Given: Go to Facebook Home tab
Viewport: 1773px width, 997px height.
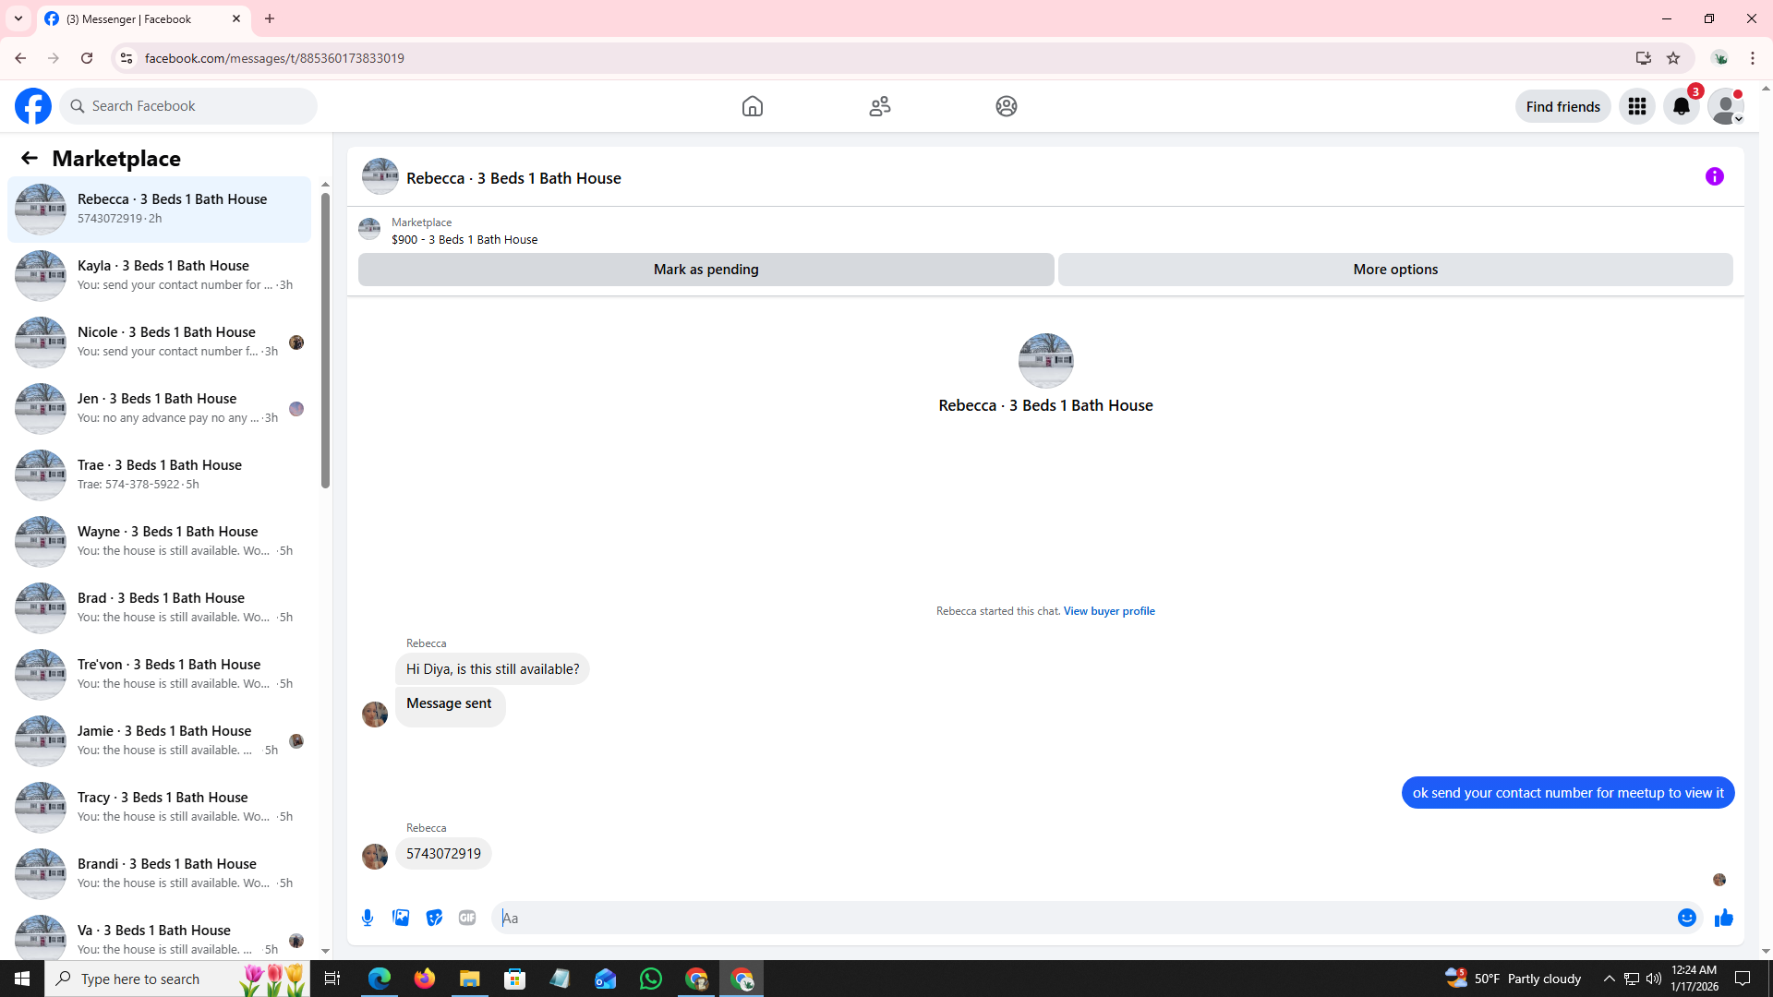Looking at the screenshot, I should click(x=752, y=106).
